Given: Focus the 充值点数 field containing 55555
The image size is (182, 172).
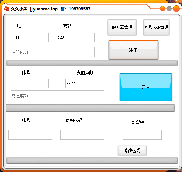Looking at the screenshot, I should [x=84, y=83].
